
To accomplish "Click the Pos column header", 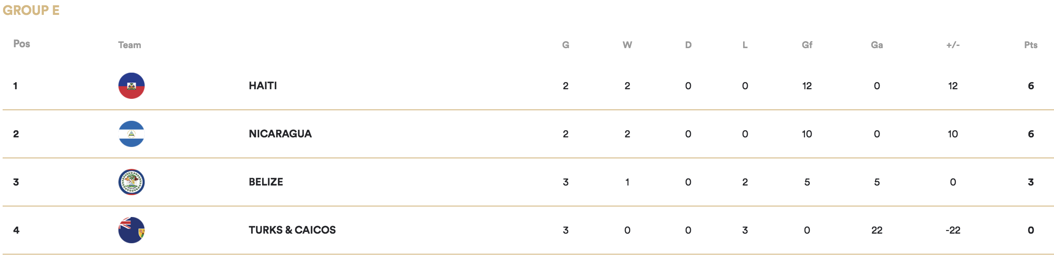I will (21, 44).
